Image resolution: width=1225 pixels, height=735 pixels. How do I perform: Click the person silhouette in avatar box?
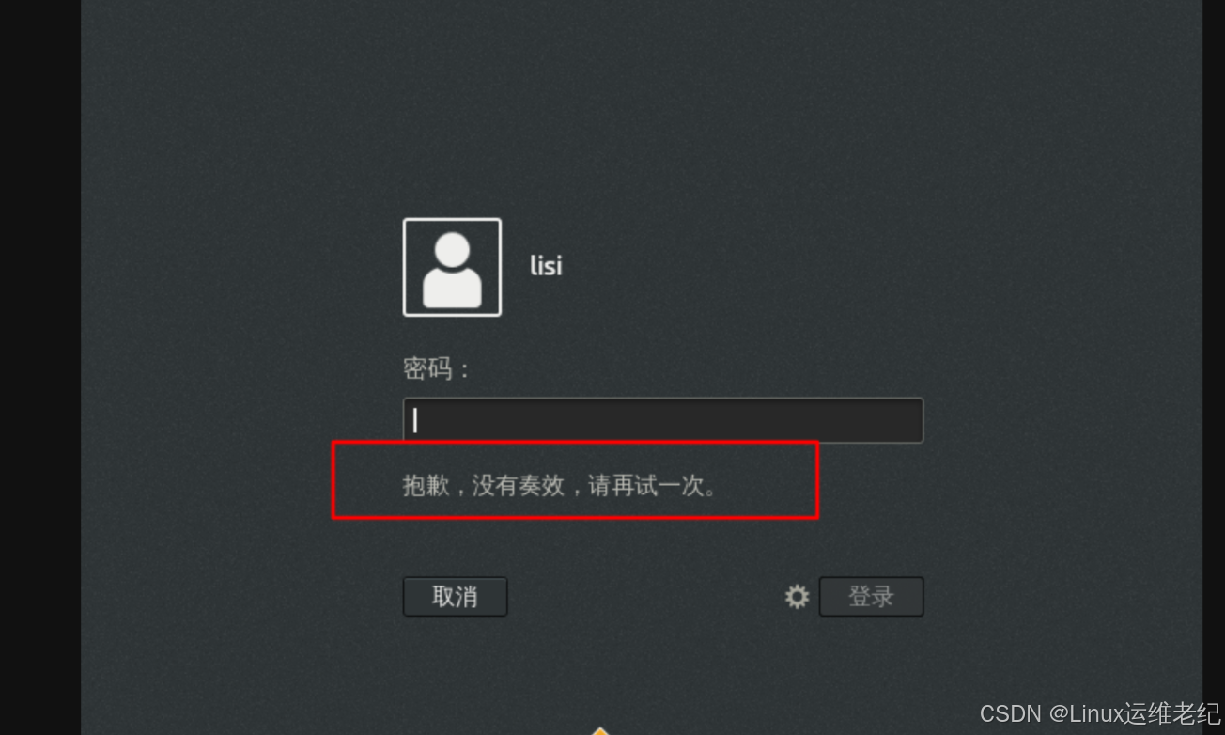452,271
